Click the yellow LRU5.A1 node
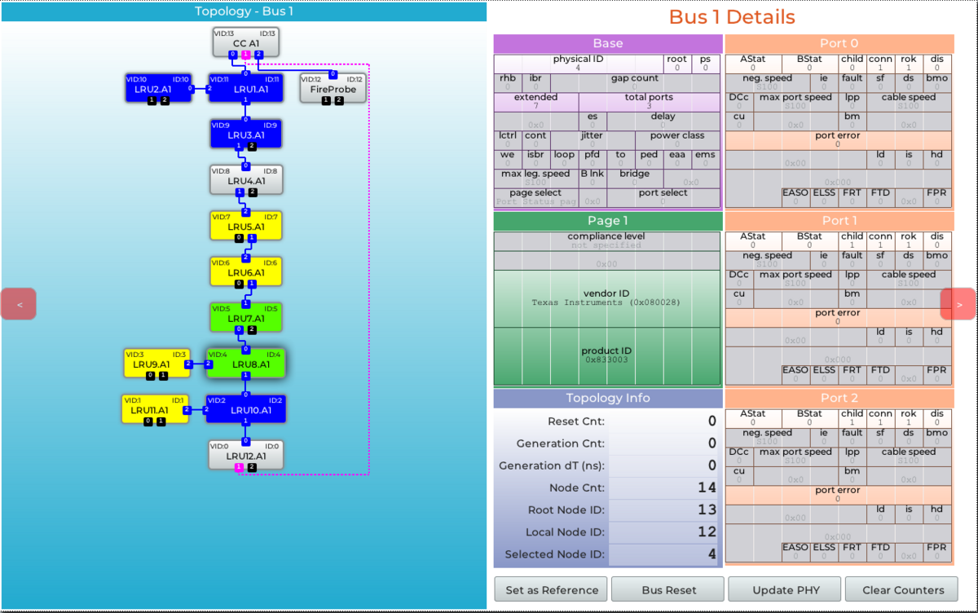Screen dimensions: 978x613 pos(246,226)
